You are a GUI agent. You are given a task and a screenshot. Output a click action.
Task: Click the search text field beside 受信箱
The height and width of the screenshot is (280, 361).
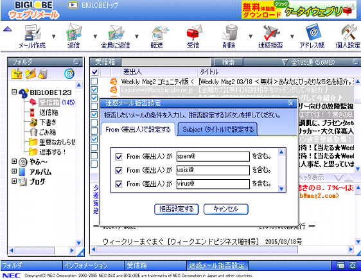pyautogui.click(x=166, y=62)
